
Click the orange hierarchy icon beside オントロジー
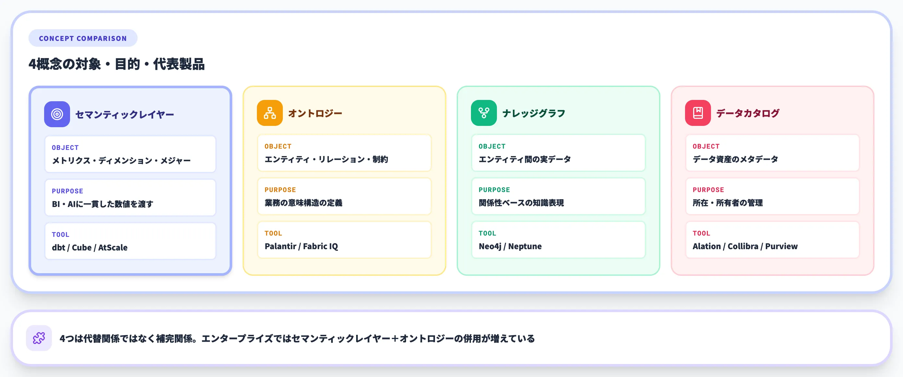270,113
